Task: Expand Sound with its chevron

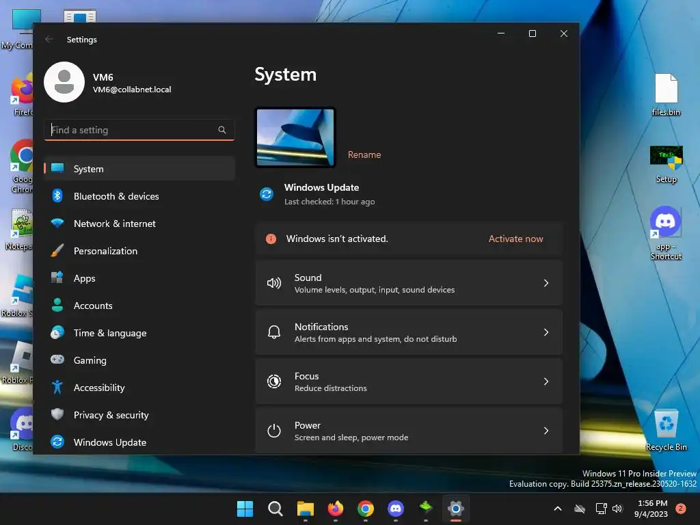Action: click(546, 283)
